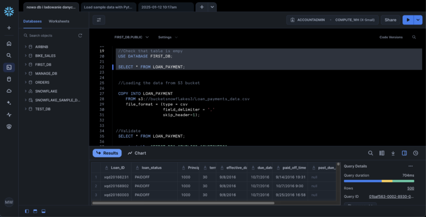Toggle the left sidebar panel layout
The width and height of the screenshot is (426, 217).
[27, 211]
